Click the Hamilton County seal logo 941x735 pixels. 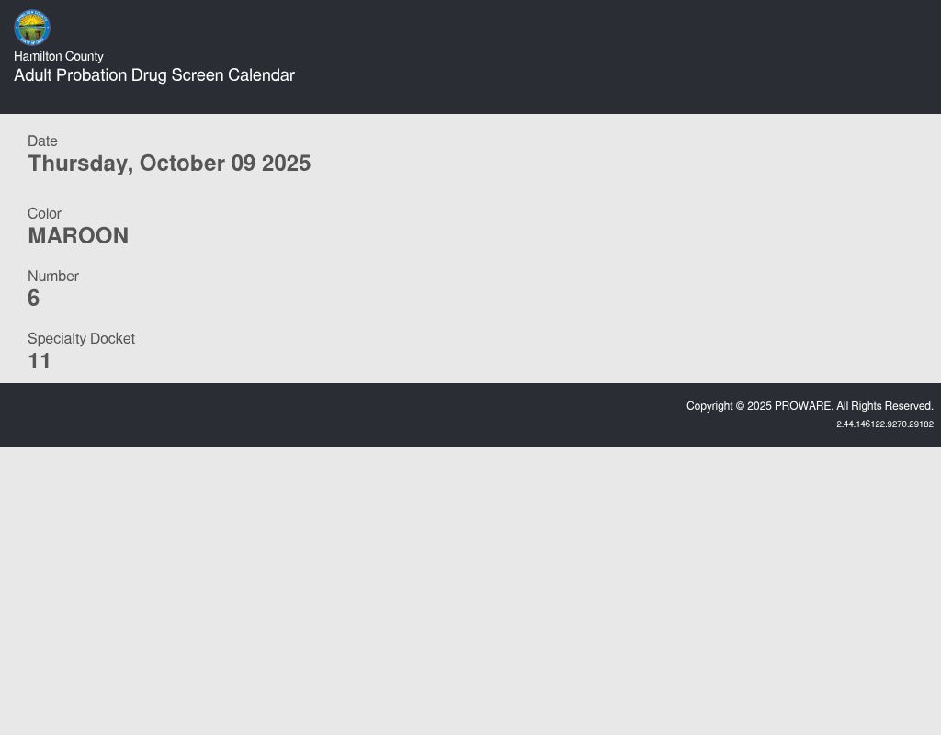point(32,28)
